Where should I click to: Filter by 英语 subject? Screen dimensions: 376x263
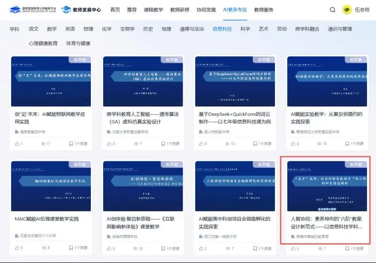(x=70, y=29)
